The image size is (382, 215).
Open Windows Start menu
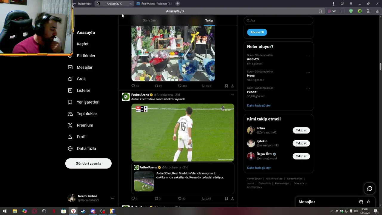[5, 211]
